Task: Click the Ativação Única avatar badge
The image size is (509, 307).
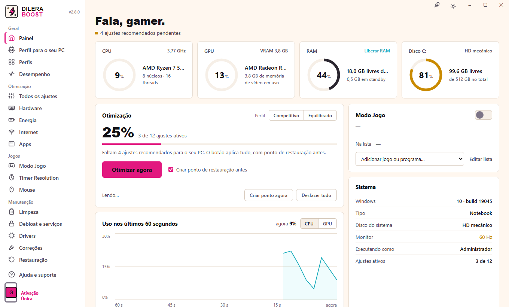Action: click(x=11, y=292)
